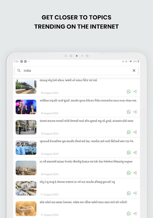Click the search magnifier icon
Screen dimensions: 153x218
(x=19, y=70)
